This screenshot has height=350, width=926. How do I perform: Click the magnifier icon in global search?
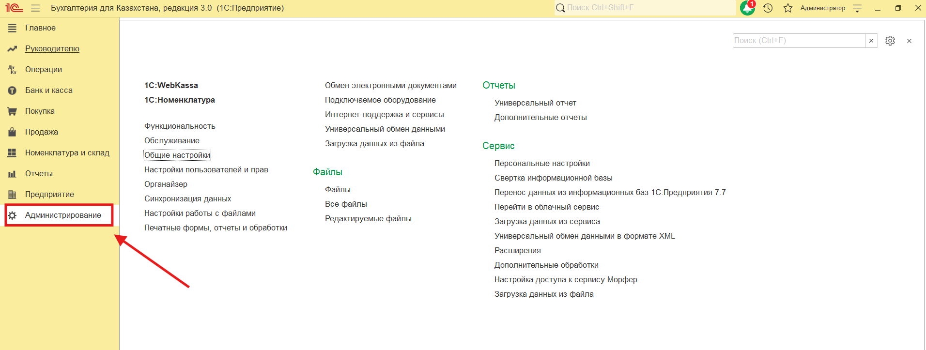pos(560,8)
